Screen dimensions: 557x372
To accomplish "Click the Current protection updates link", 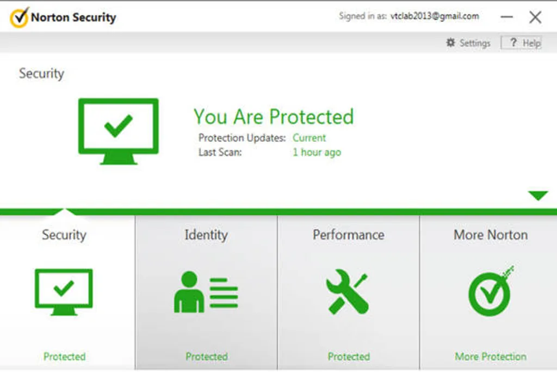I will 309,138.
